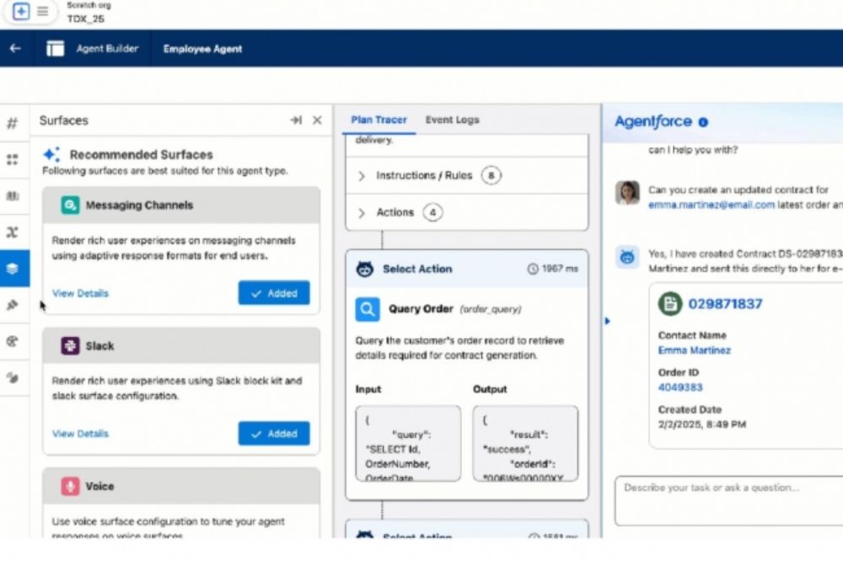Click the Surfaces panel title
843x561 pixels.
click(63, 120)
